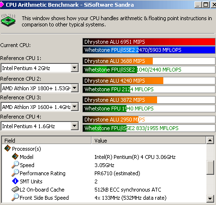Click the memory chip icon beside L2 On-board Cache
216x205 pixels.
pyautogui.click(x=15, y=190)
